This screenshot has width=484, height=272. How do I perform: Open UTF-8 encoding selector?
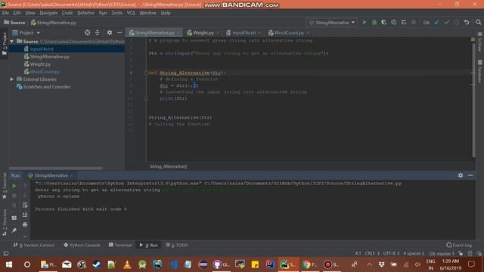pyautogui.click(x=391, y=253)
